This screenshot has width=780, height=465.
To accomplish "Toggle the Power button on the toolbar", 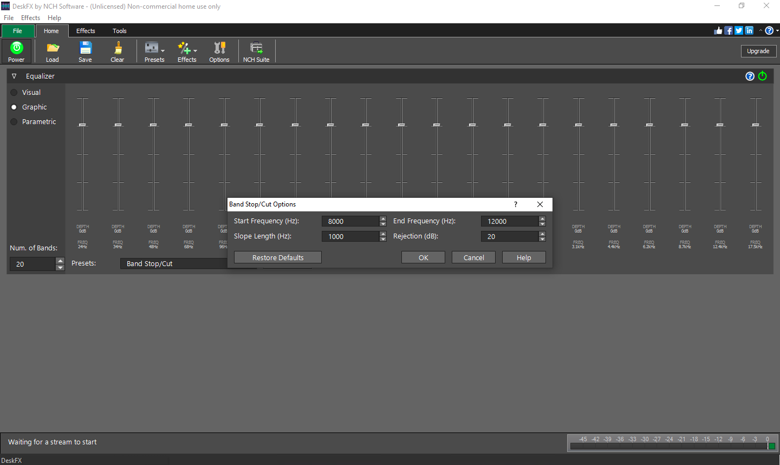I will 16,50.
